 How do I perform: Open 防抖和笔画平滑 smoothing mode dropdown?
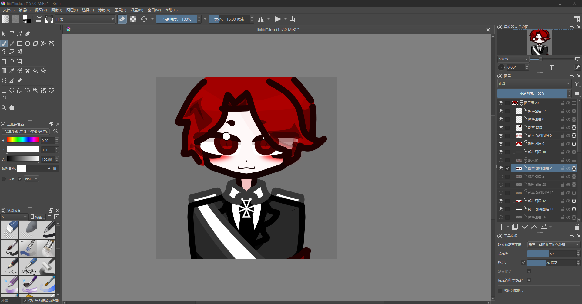point(553,245)
